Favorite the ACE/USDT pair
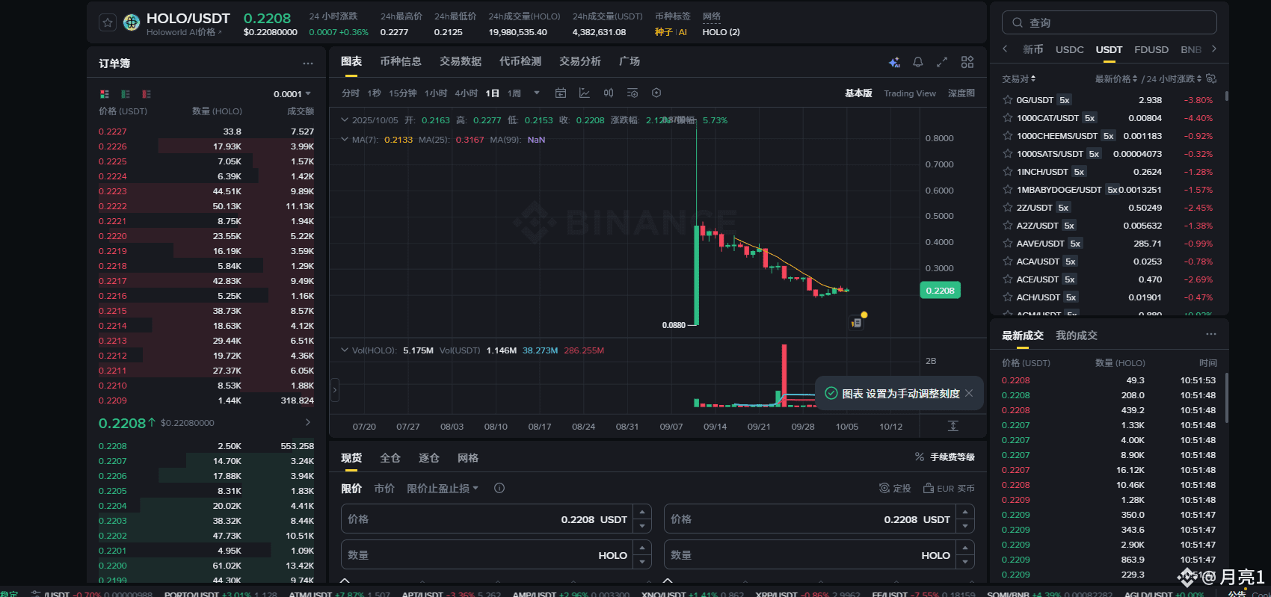Image resolution: width=1271 pixels, height=597 pixels. coord(1008,279)
